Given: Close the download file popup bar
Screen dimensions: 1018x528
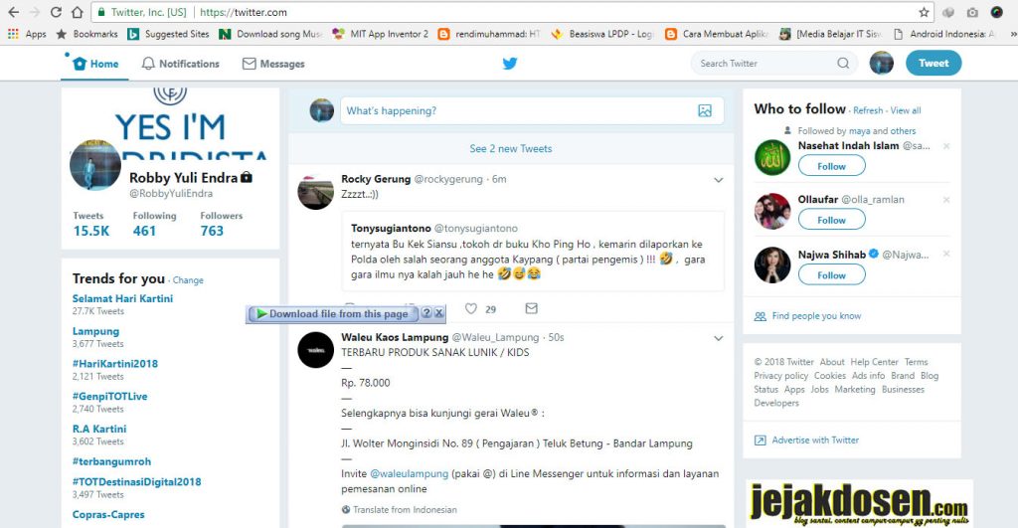Looking at the screenshot, I should [x=438, y=313].
